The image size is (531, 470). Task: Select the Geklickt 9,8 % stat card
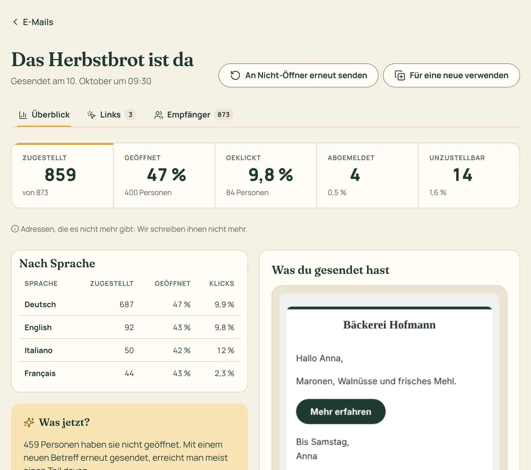click(x=266, y=175)
